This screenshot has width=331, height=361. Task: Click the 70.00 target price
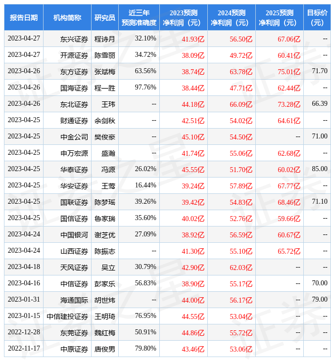320,283
